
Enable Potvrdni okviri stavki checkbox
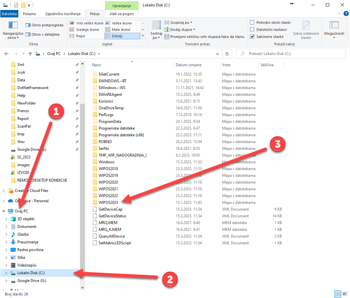point(252,23)
